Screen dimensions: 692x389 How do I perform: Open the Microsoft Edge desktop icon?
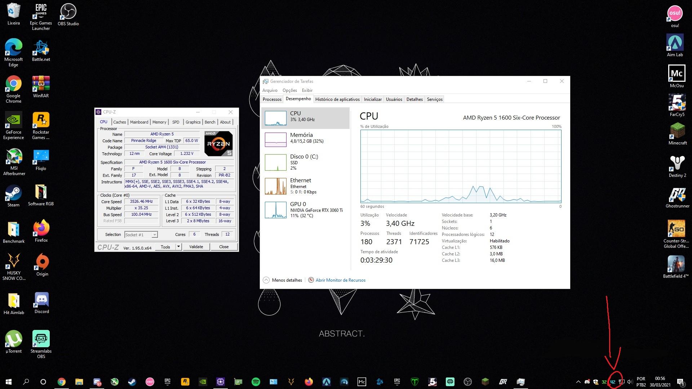[x=13, y=53]
